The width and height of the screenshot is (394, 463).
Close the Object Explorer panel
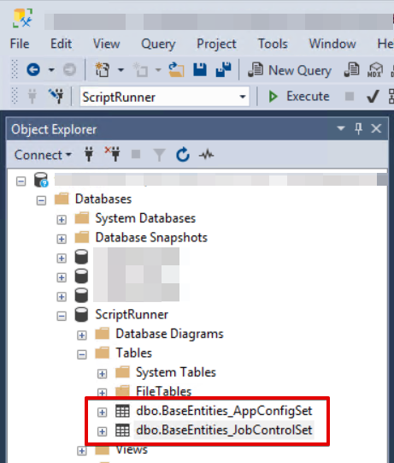pos(376,128)
